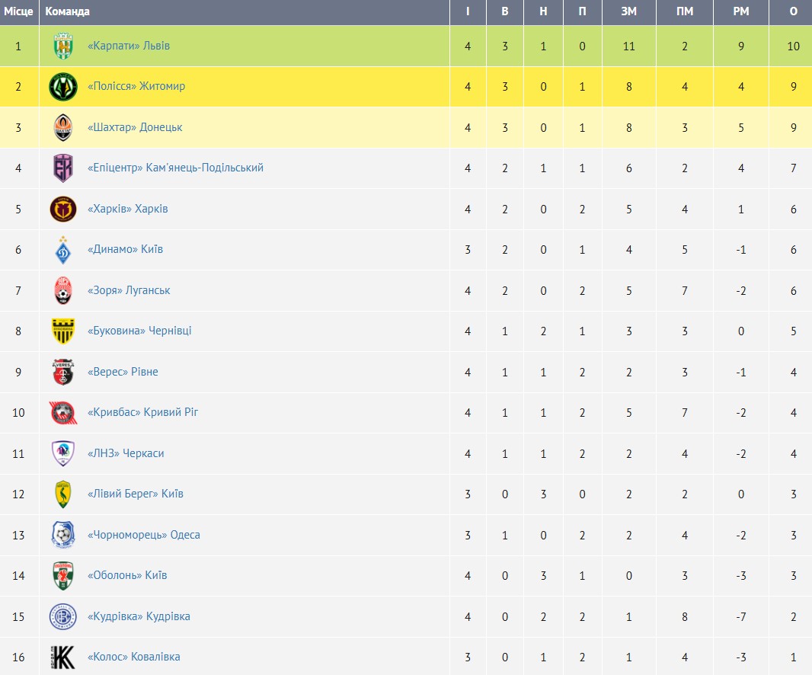Open the «Кривбас» Кривий Ріг team page

point(142,412)
